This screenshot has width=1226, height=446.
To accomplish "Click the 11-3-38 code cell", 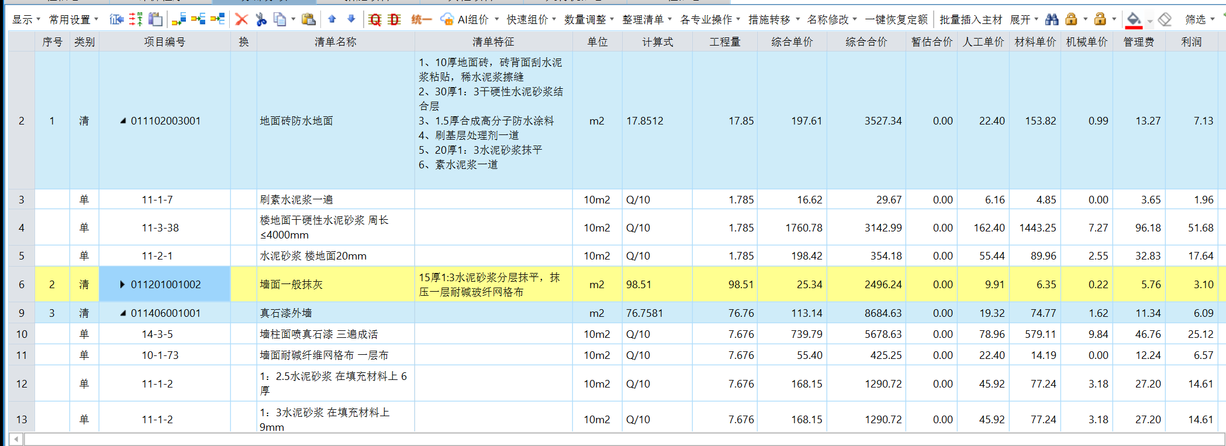I will tap(165, 228).
